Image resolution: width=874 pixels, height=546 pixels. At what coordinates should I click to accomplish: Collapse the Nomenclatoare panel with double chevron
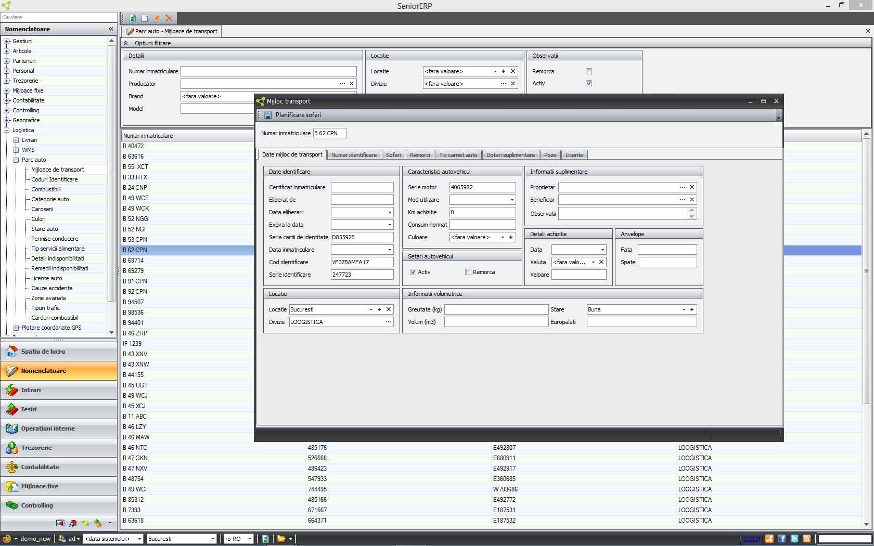pyautogui.click(x=111, y=29)
